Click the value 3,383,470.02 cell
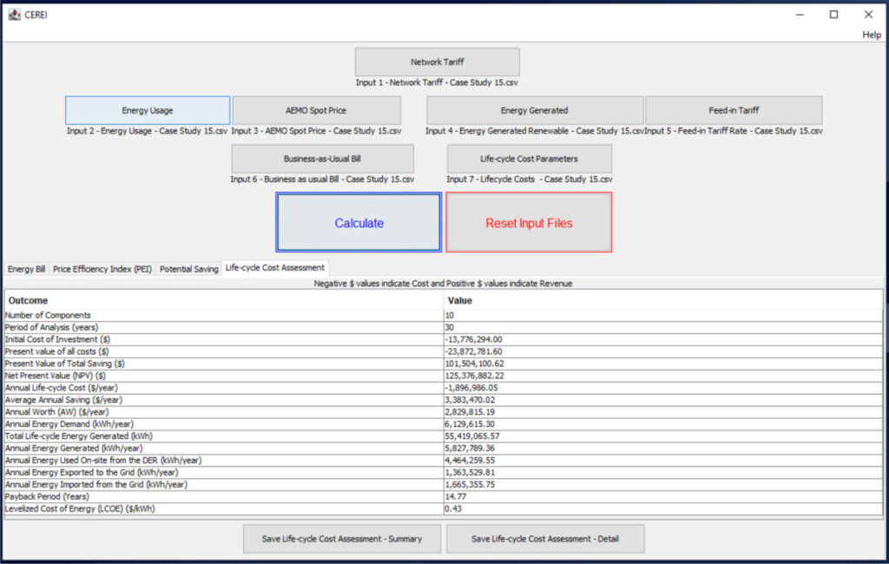 [663, 400]
